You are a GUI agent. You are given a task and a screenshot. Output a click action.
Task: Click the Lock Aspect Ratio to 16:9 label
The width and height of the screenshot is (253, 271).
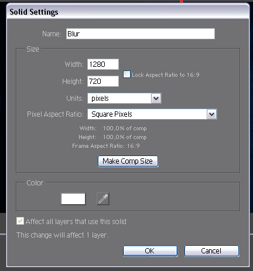click(x=166, y=75)
